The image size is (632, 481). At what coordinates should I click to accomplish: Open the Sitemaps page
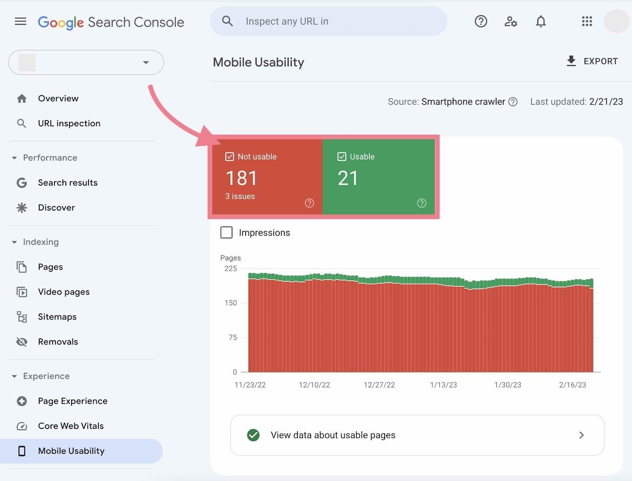[x=57, y=317]
